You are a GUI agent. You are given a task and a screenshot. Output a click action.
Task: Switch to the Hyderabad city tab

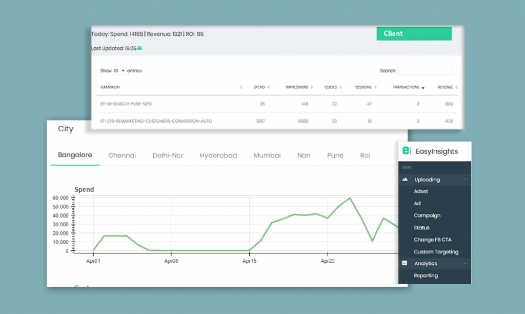(218, 155)
